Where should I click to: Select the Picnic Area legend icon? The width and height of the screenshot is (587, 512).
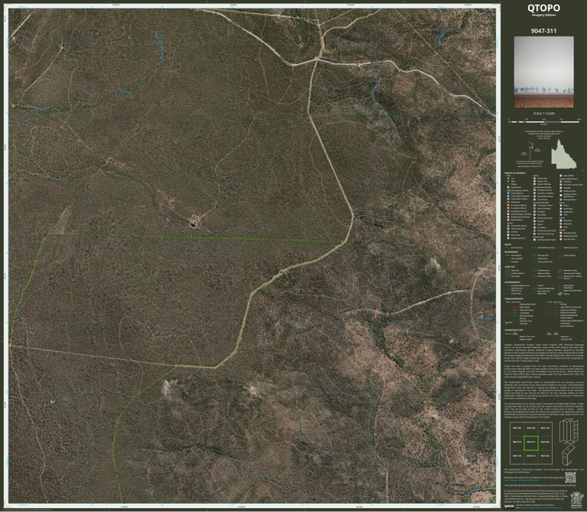pyautogui.click(x=508, y=235)
